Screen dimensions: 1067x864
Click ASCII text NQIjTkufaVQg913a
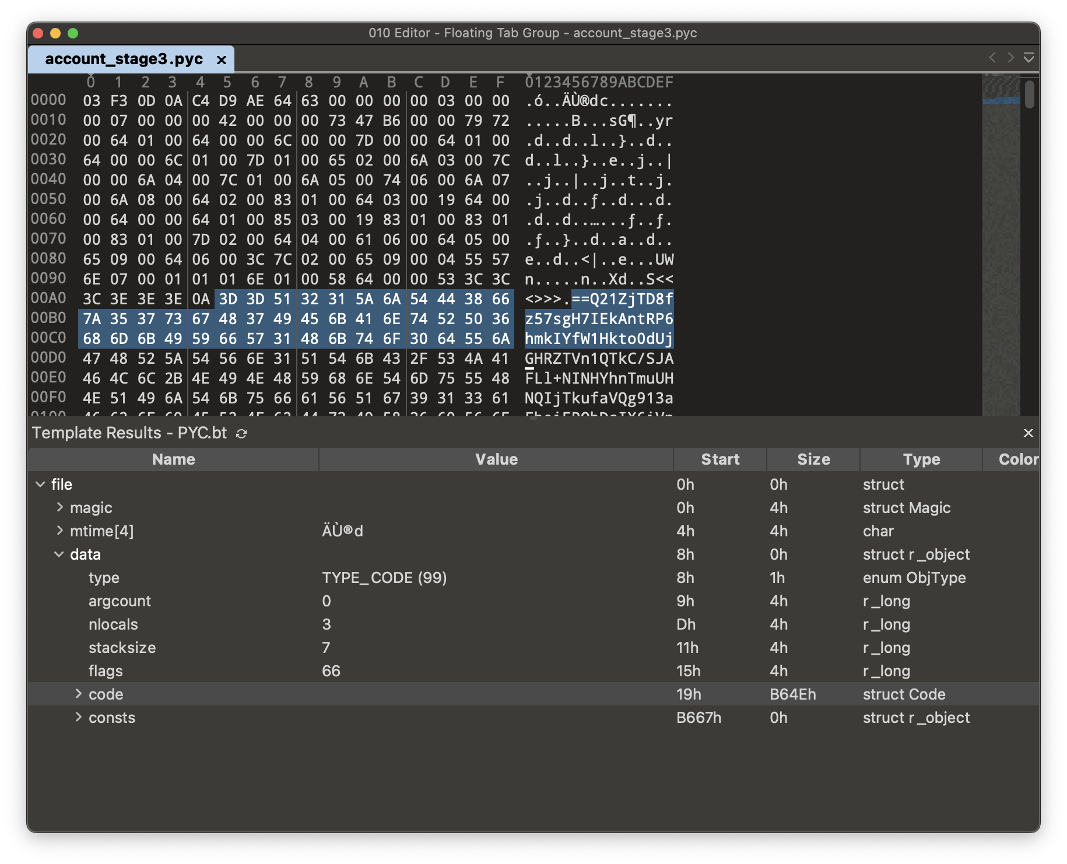(x=599, y=398)
